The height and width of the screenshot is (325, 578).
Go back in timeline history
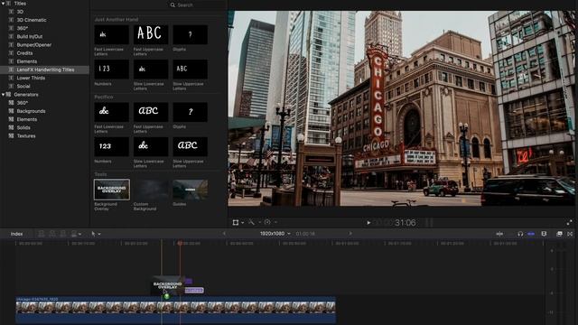click(224, 234)
